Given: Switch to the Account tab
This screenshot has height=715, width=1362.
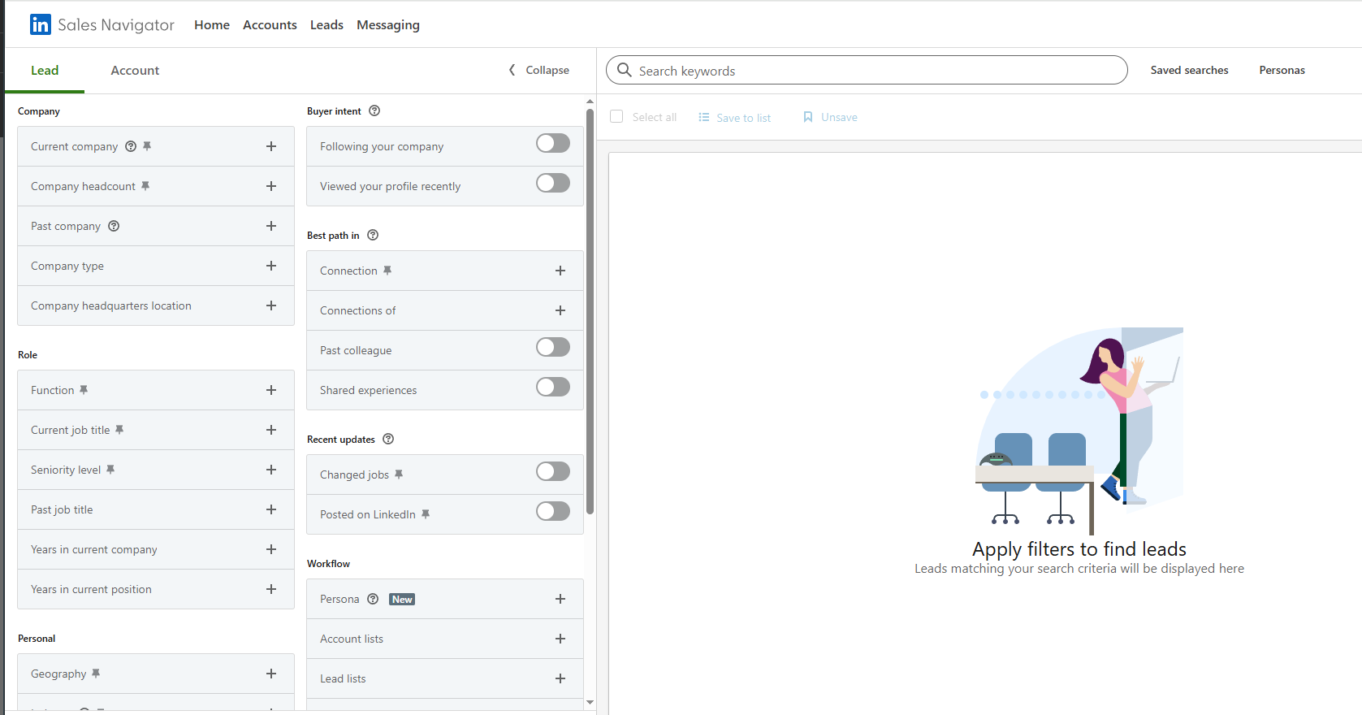Looking at the screenshot, I should [135, 70].
